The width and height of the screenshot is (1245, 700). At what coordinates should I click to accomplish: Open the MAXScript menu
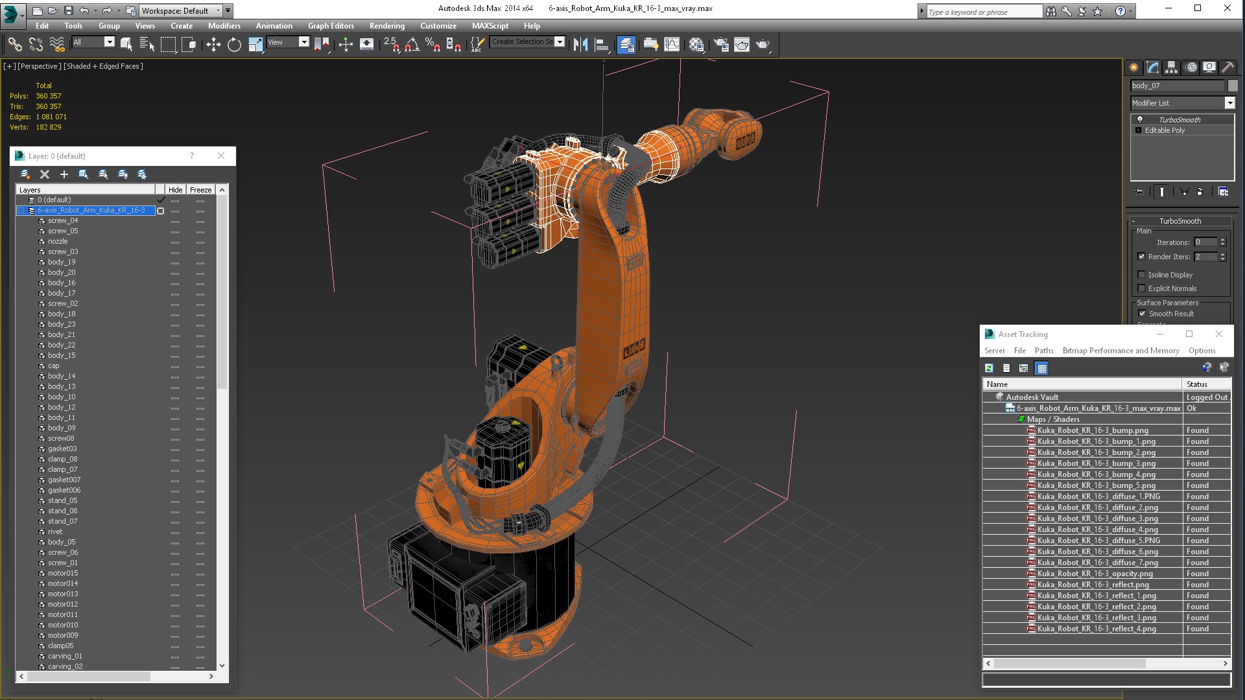pyautogui.click(x=490, y=25)
